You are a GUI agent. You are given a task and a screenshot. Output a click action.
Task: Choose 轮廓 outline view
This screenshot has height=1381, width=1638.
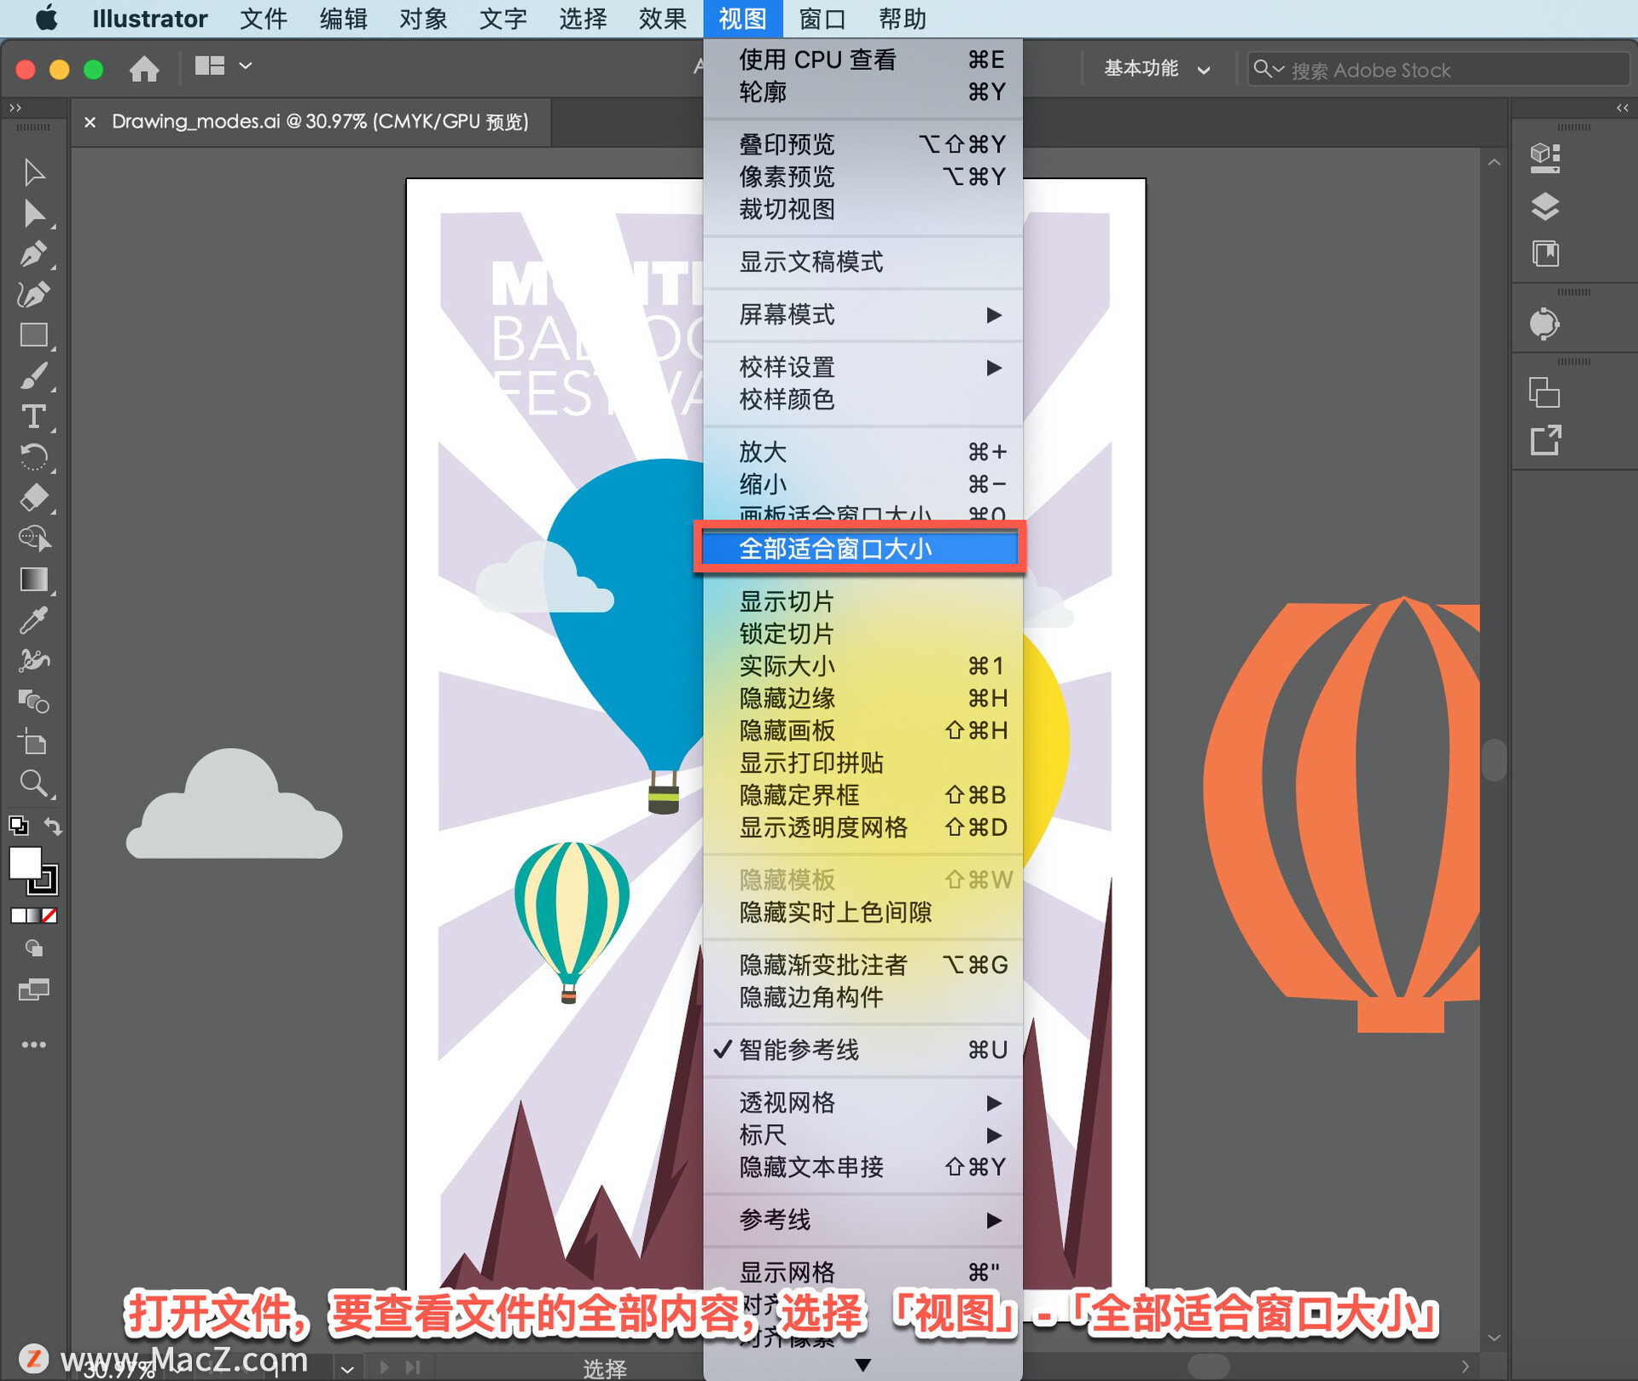(863, 92)
